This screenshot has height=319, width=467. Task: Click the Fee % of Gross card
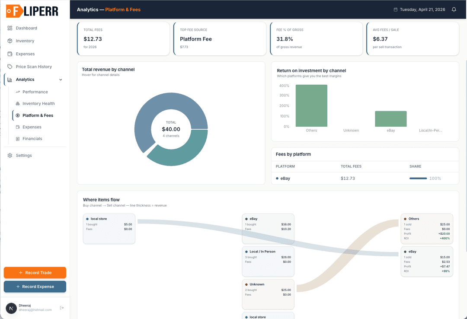coord(316,38)
